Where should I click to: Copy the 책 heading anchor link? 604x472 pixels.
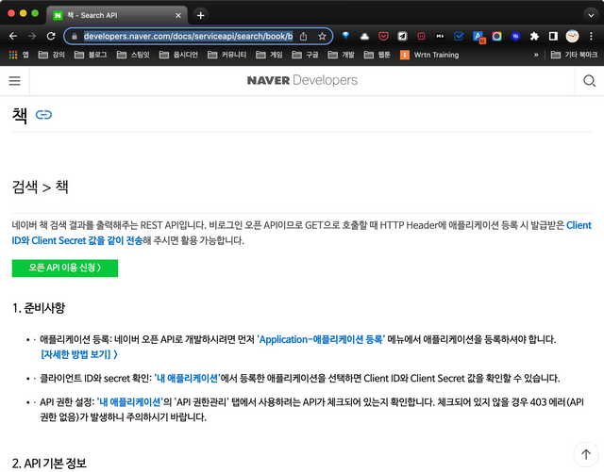click(x=43, y=115)
